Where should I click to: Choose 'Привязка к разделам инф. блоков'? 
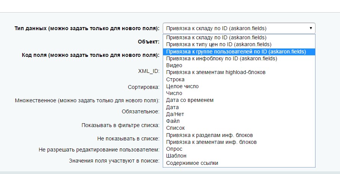[209, 135]
